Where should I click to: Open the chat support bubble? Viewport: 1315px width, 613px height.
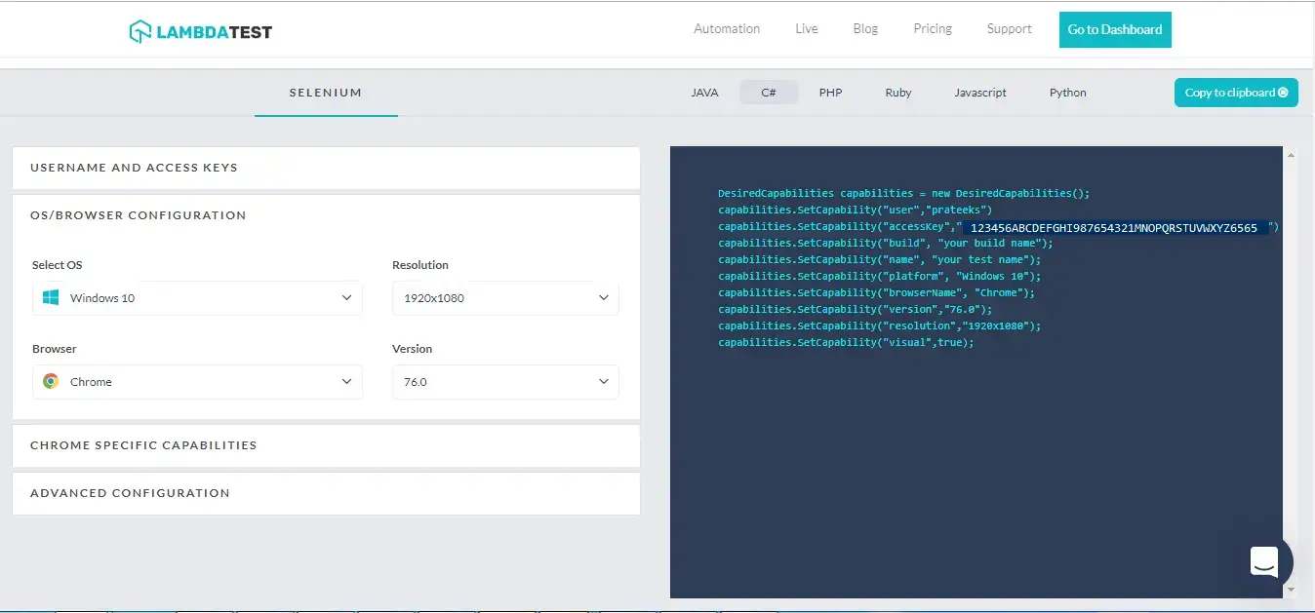pyautogui.click(x=1264, y=562)
